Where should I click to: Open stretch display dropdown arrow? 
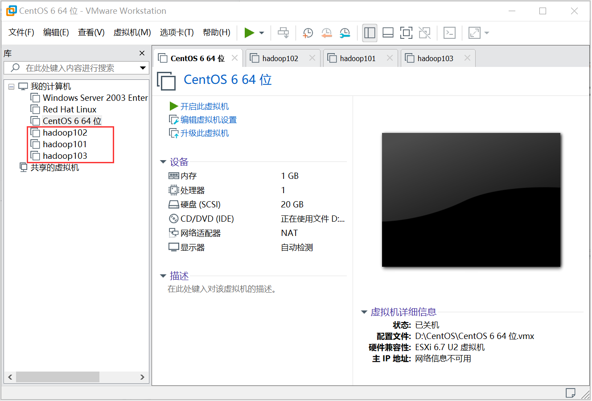487,33
